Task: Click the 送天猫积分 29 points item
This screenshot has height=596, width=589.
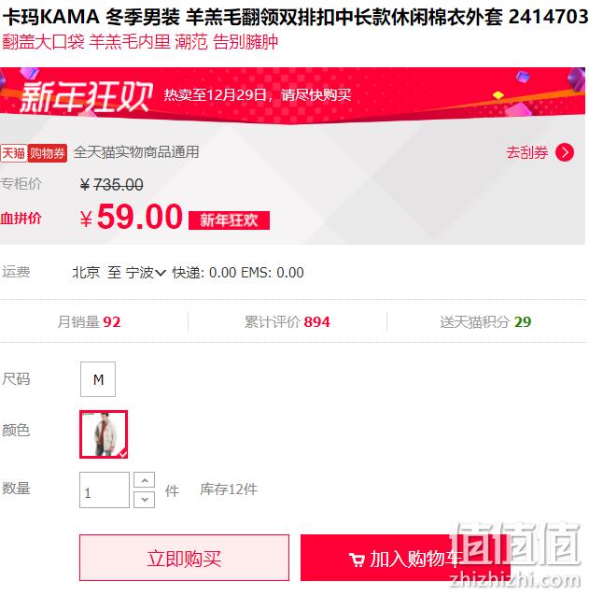Action: [485, 322]
